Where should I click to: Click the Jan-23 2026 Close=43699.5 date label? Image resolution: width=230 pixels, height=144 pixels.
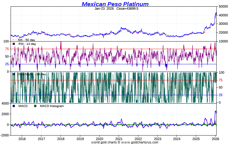tap(116, 8)
